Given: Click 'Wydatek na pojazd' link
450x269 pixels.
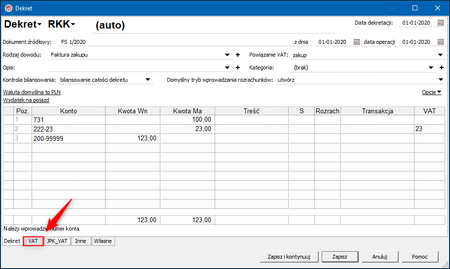Looking at the screenshot, I should [26, 101].
